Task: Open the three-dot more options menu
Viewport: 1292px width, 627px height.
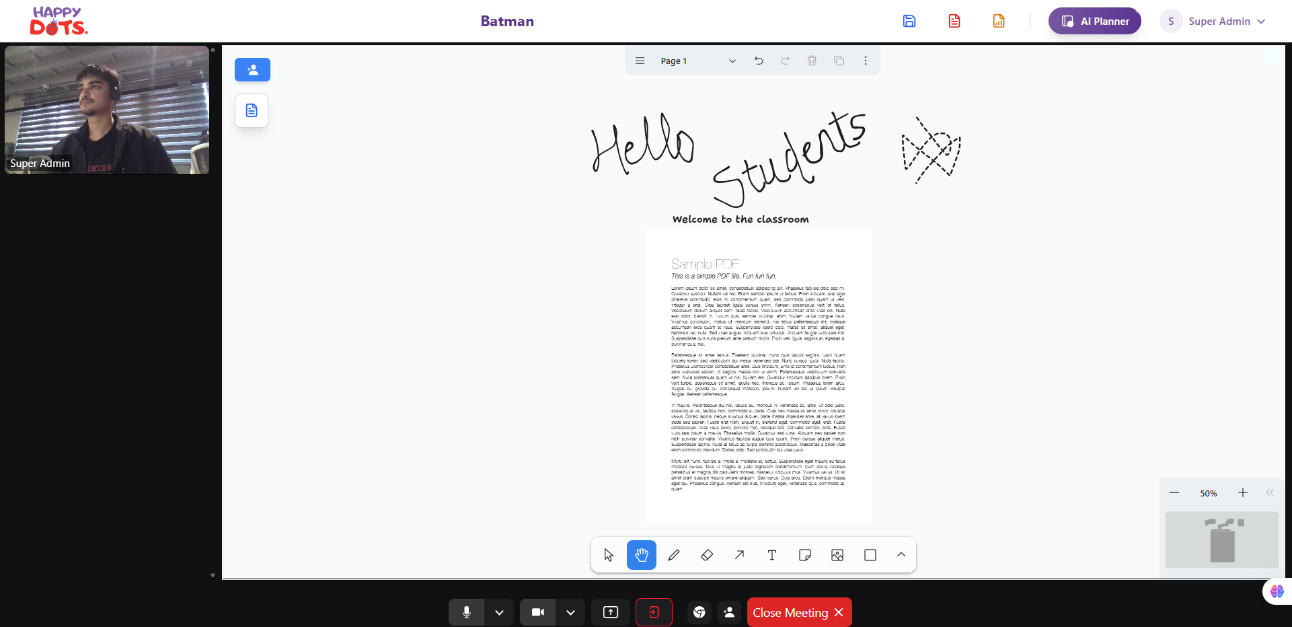Action: [865, 61]
